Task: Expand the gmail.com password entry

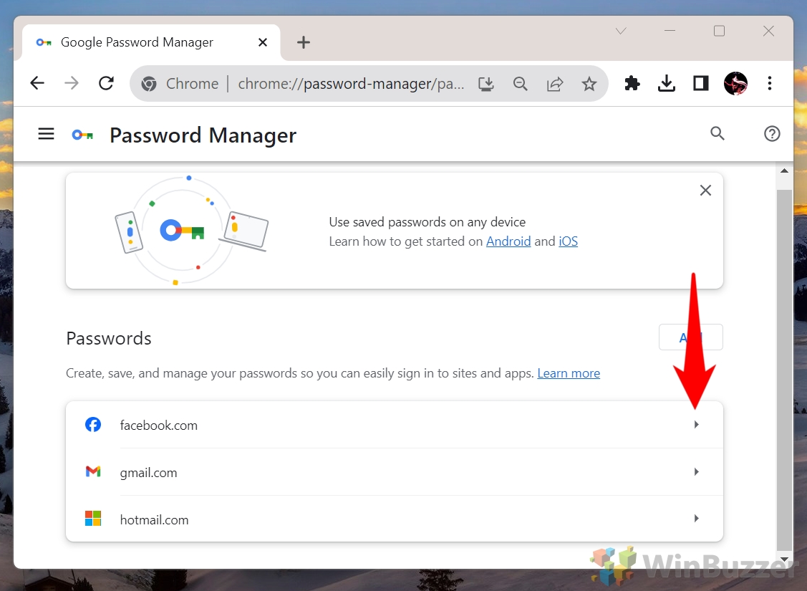Action: 696,471
